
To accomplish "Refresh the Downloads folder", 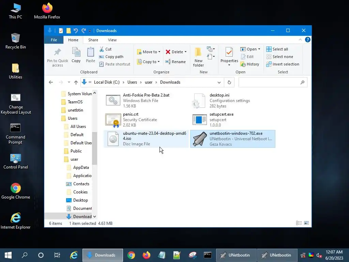I will 229,83.
